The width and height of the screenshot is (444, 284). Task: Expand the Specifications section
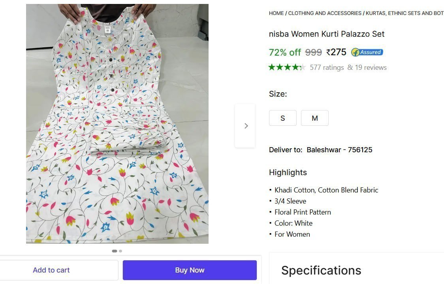pyautogui.click(x=321, y=271)
